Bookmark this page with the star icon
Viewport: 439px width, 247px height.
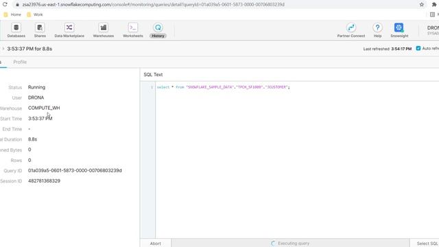[422, 5]
